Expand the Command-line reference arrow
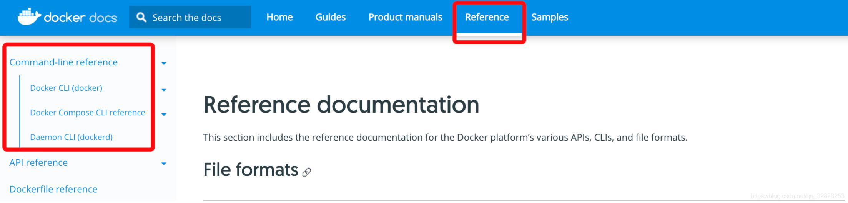This screenshot has width=848, height=203. [164, 63]
